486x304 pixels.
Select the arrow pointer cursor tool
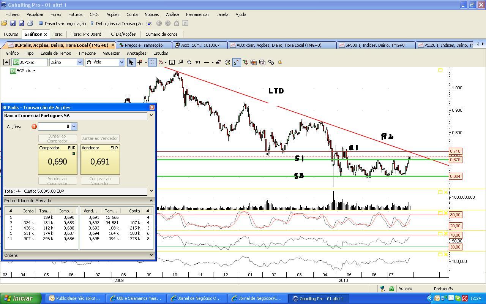click(x=131, y=62)
